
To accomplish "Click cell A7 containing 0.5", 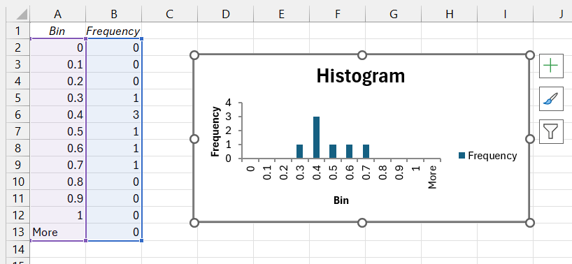I will click(x=57, y=131).
